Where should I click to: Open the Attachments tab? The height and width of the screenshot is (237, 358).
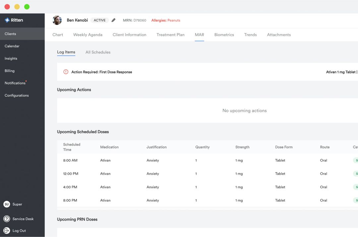click(279, 34)
